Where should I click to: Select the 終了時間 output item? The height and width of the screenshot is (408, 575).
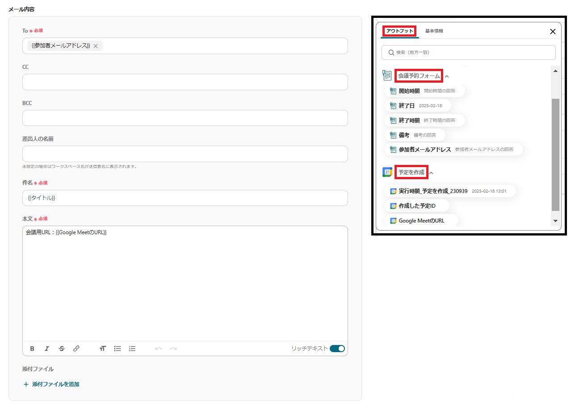(x=424, y=121)
